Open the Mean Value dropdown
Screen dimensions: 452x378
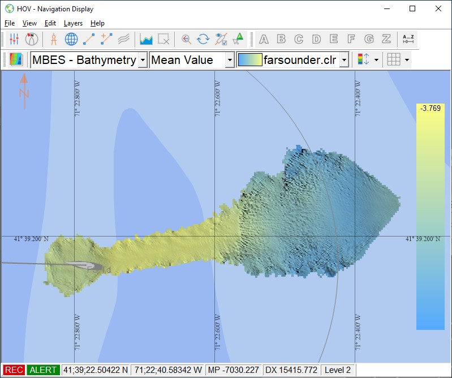coord(230,60)
